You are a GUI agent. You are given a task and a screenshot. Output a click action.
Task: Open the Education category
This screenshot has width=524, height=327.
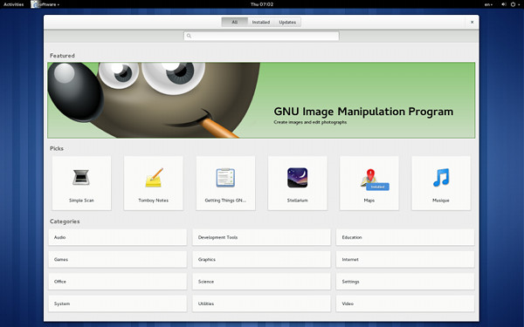click(x=405, y=237)
